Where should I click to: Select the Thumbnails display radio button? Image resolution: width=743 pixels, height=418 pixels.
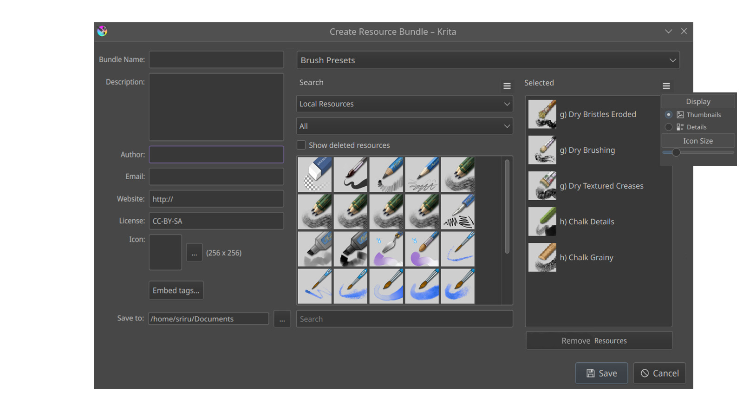[668, 115]
